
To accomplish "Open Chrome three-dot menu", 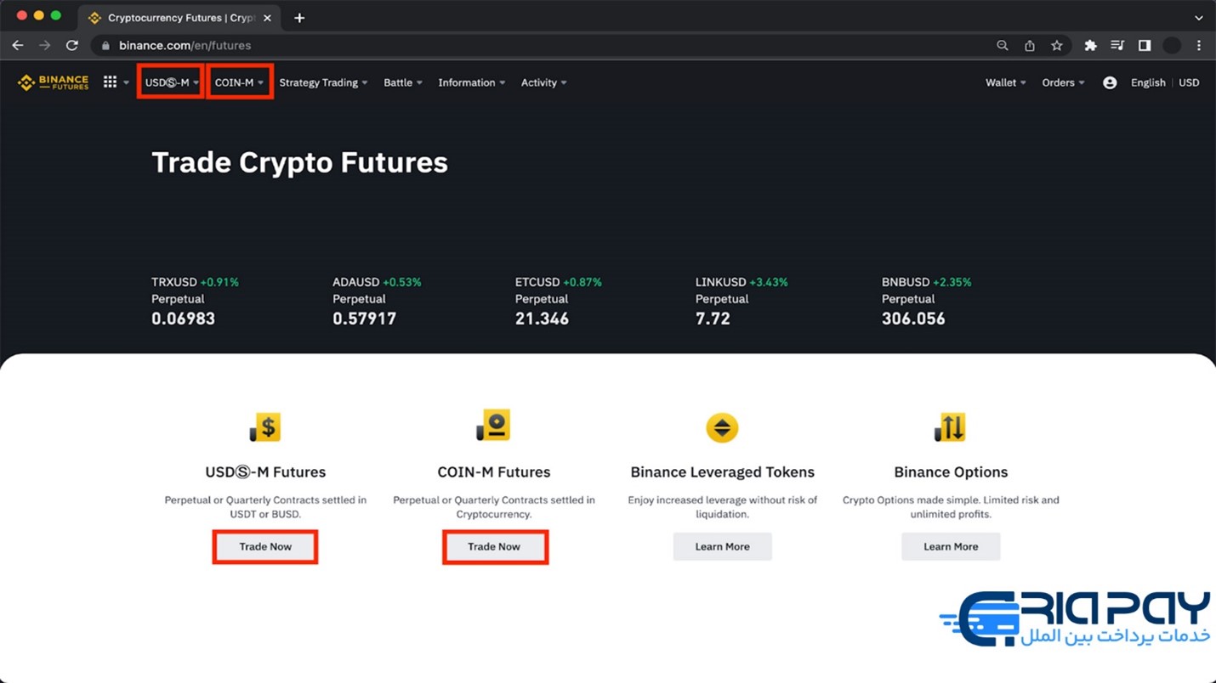I will pos(1199,46).
